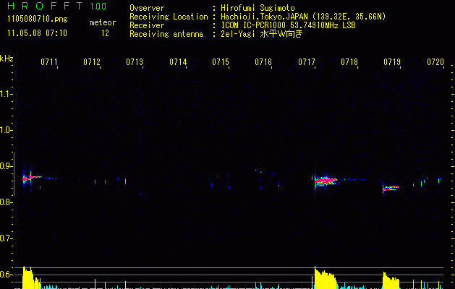Click the 1.1 kHz frequency label
455x289 pixels.
tap(6, 94)
